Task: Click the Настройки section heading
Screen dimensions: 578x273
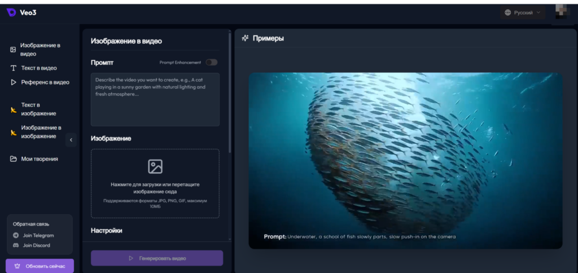Action: 107,231
